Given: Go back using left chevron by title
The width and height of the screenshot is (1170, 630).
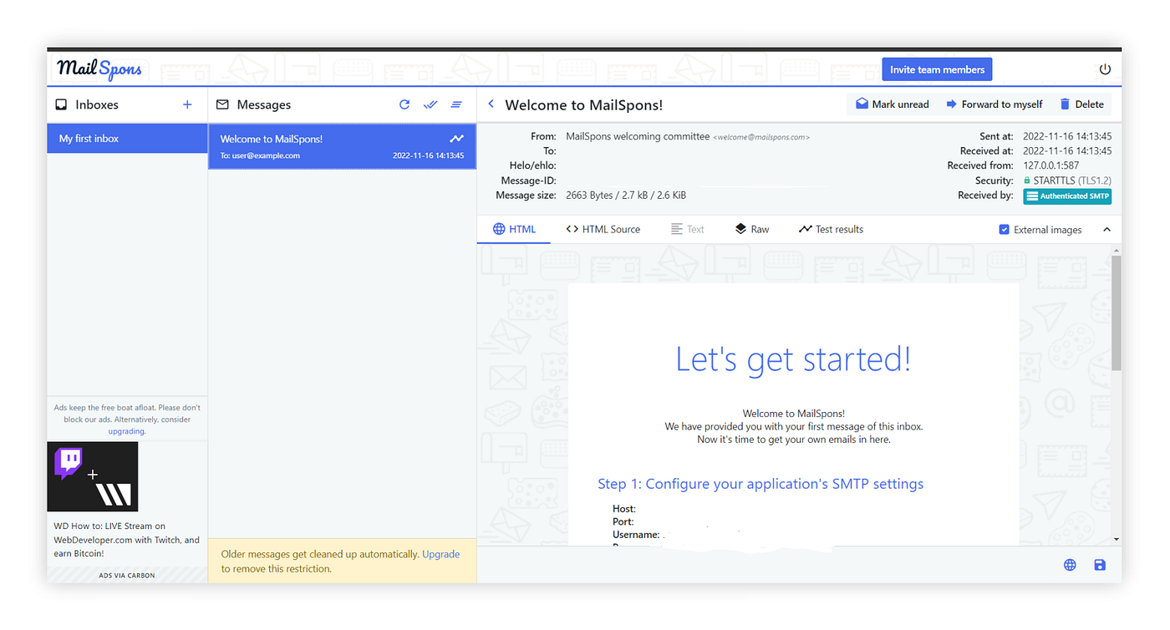Looking at the screenshot, I should pos(491,104).
